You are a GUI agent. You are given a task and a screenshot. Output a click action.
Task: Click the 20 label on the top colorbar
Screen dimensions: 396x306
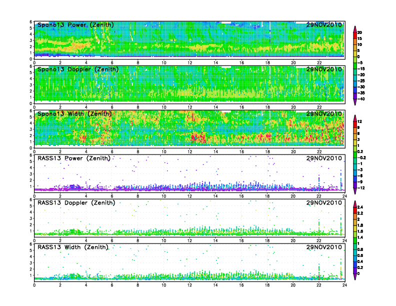click(x=359, y=32)
